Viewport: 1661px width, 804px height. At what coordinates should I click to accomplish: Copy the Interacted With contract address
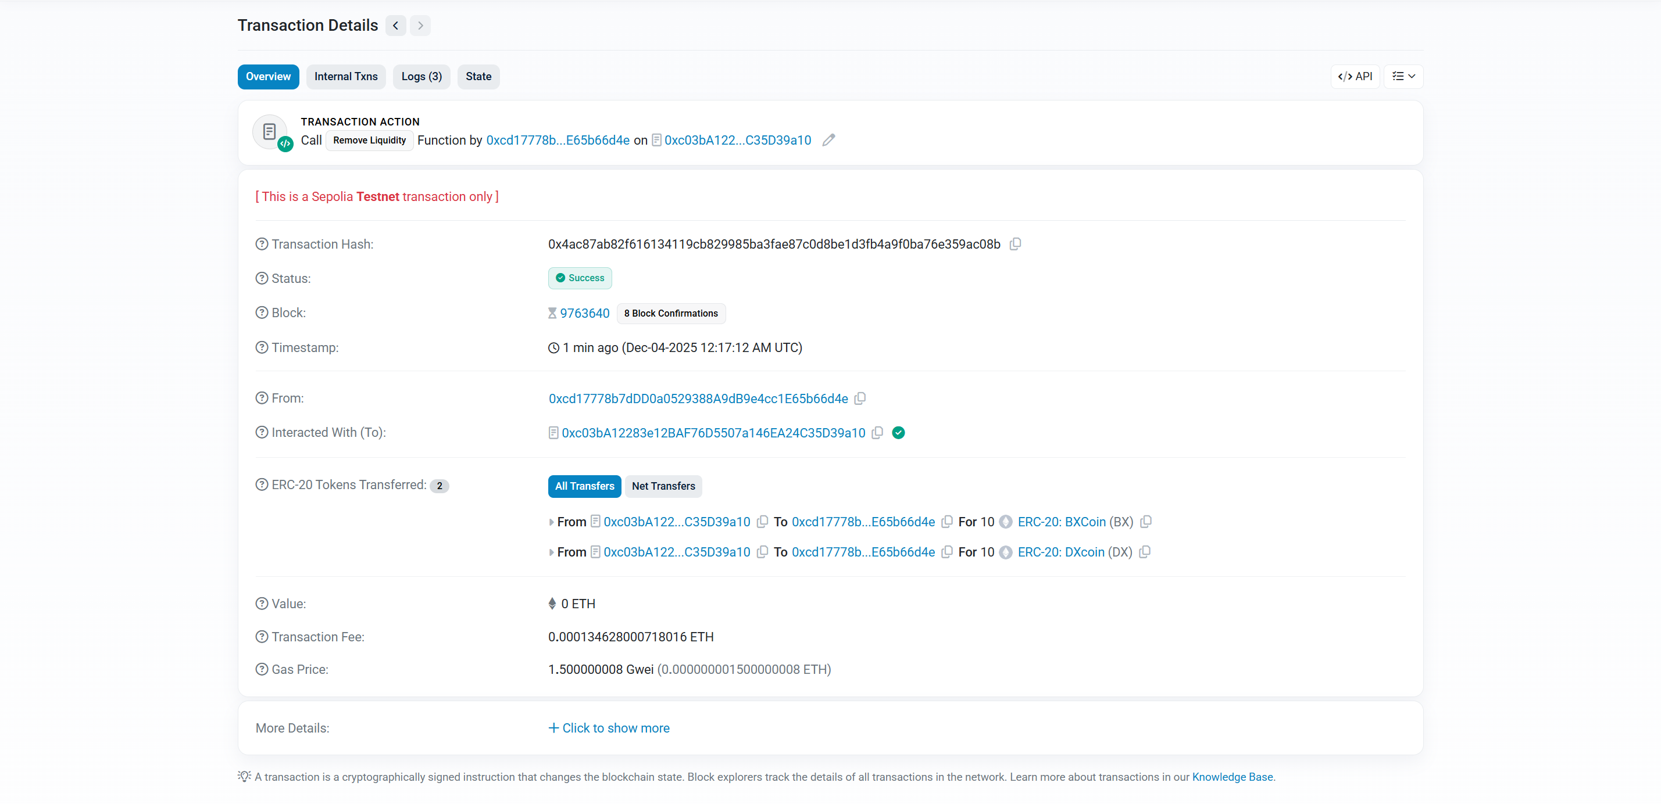(x=877, y=432)
